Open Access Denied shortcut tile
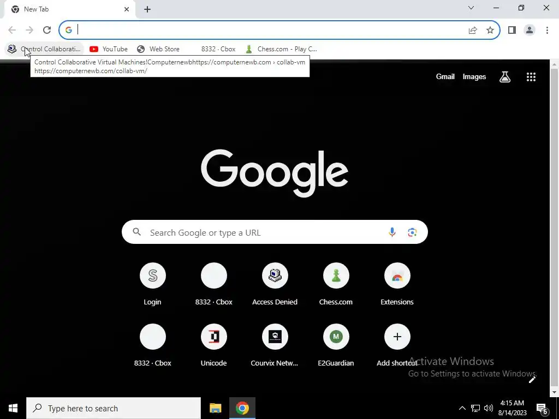The image size is (559, 419). pyautogui.click(x=275, y=284)
